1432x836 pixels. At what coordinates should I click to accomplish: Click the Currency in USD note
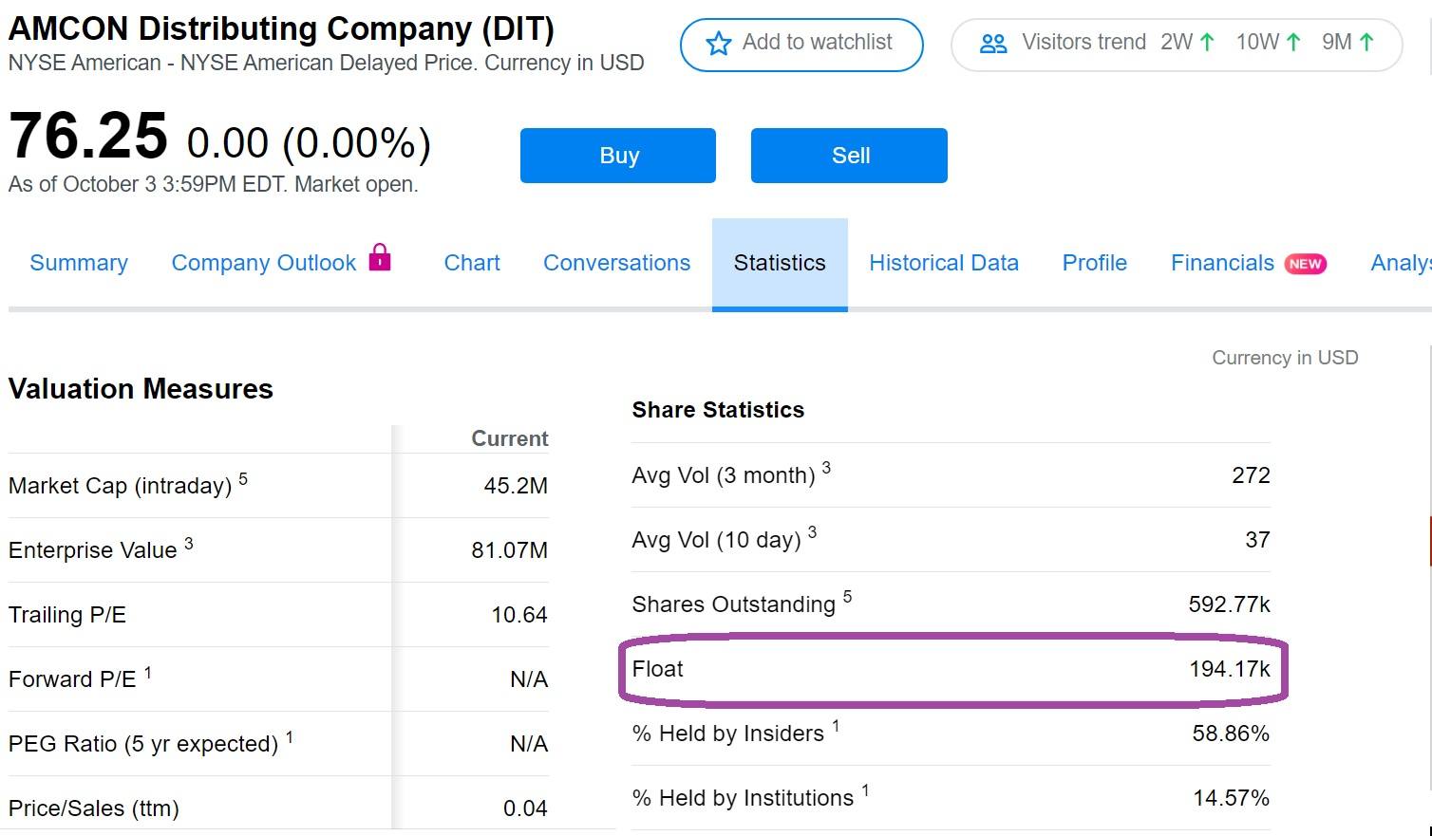[1285, 358]
